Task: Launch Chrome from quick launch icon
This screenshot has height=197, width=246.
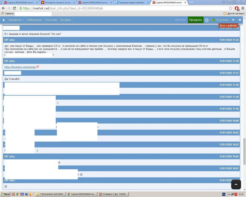Action: point(18,194)
